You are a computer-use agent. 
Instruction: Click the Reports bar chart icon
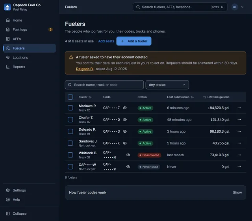pos(8,67)
